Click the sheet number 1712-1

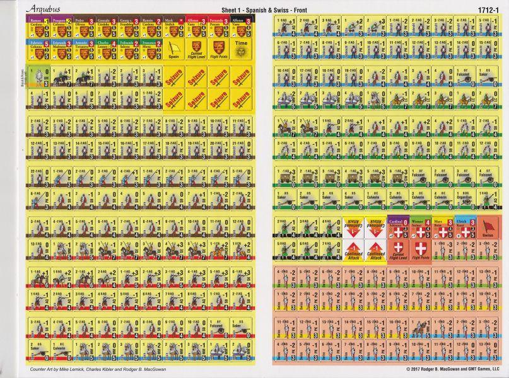488,10
